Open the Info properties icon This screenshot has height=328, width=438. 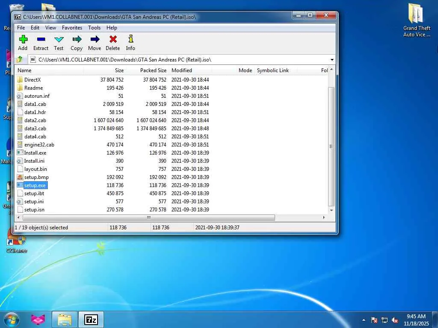click(130, 40)
